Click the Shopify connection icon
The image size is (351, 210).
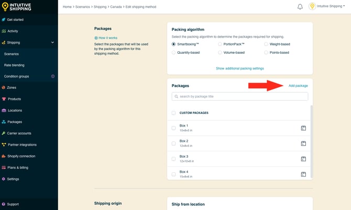(4, 156)
